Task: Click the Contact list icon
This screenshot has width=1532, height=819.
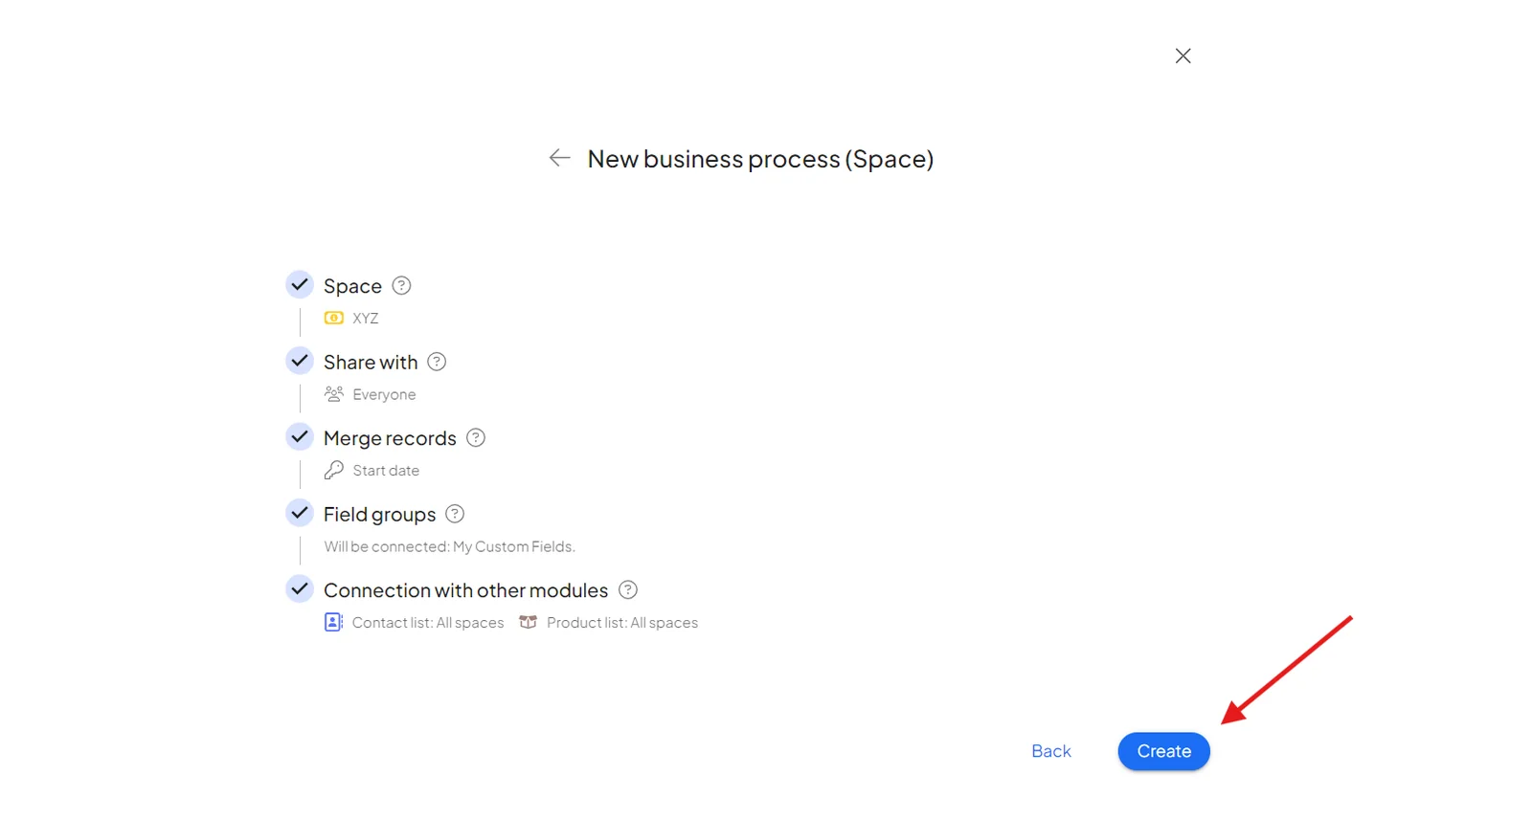Action: [x=333, y=622]
